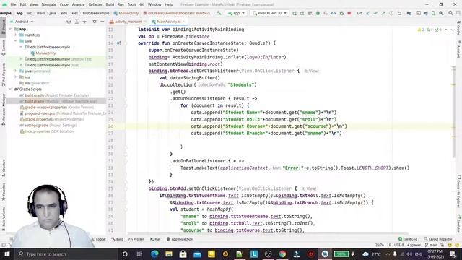Open the Search Everywhere magnifier icon
Screen dimensions: 462x260
point(450,13)
